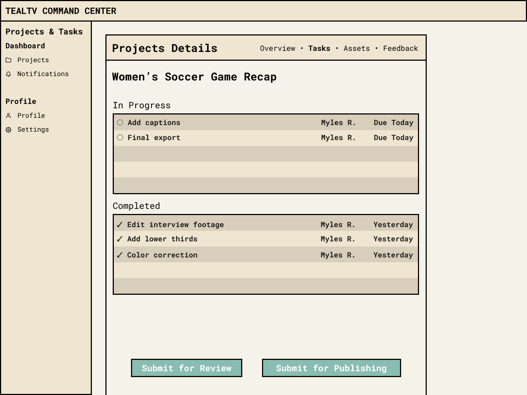The image size is (527, 395).
Task: Click the Projects & Tasks sidebar title
Action: pyautogui.click(x=44, y=32)
